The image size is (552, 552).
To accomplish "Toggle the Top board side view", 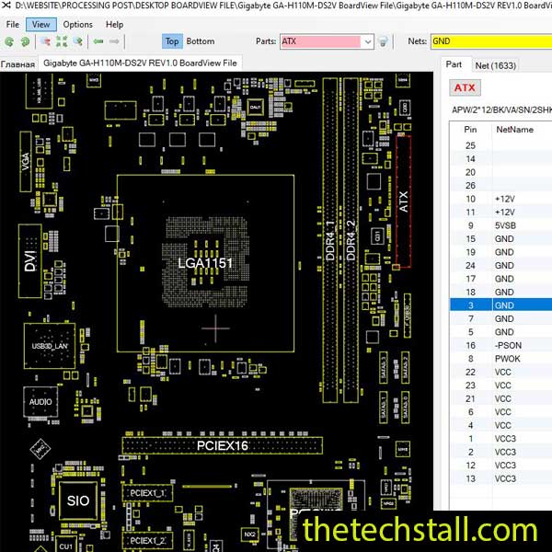I will 172,41.
